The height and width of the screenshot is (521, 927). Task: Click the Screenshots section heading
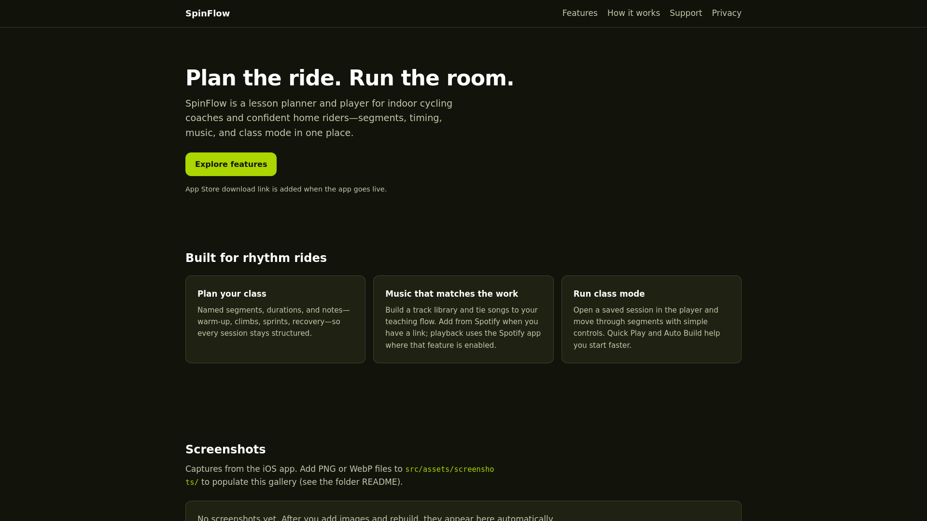point(225,450)
